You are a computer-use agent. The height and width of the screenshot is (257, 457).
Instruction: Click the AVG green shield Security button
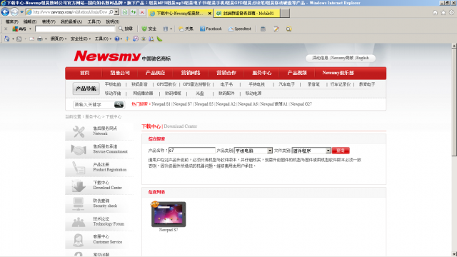(149, 29)
